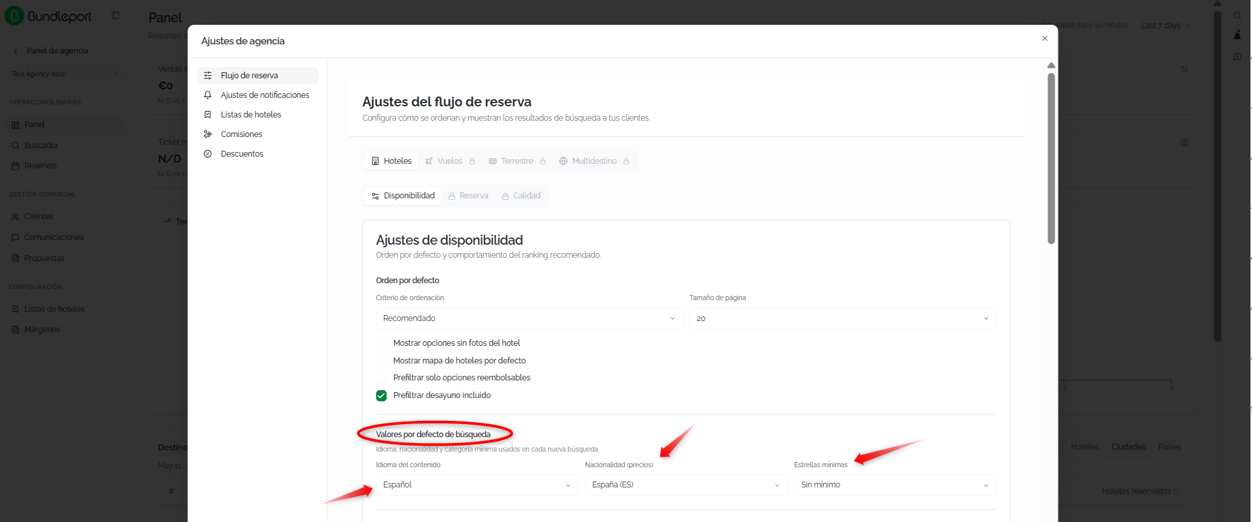Image resolution: width=1252 pixels, height=522 pixels.
Task: Collapse sidebar with panel toggle icon
Action: tap(116, 16)
